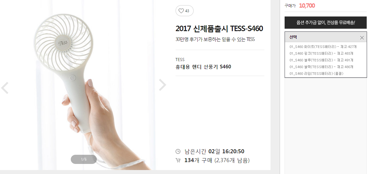Close the 선택 option list with X

point(362,38)
